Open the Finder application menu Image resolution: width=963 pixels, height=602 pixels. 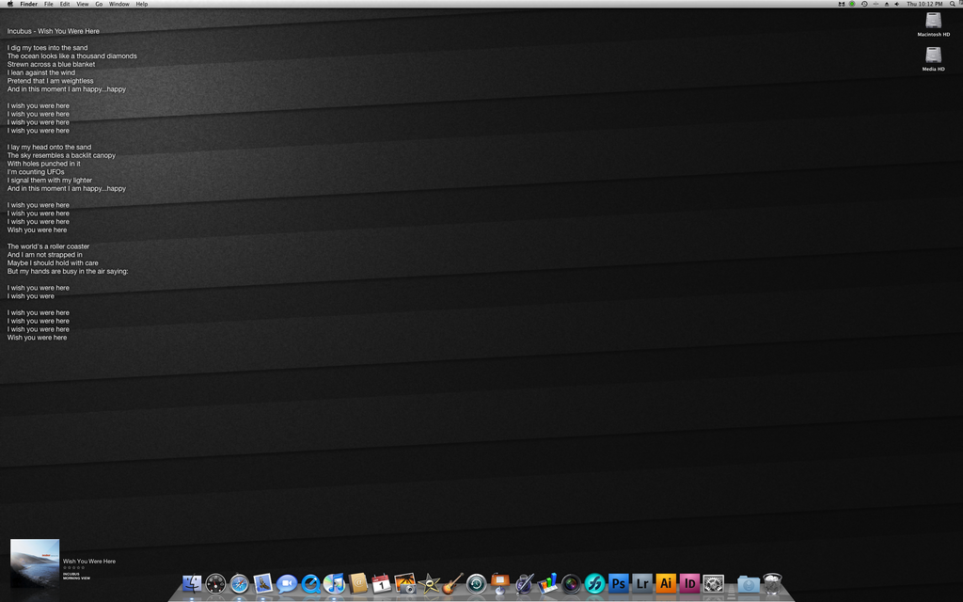pyautogui.click(x=29, y=4)
